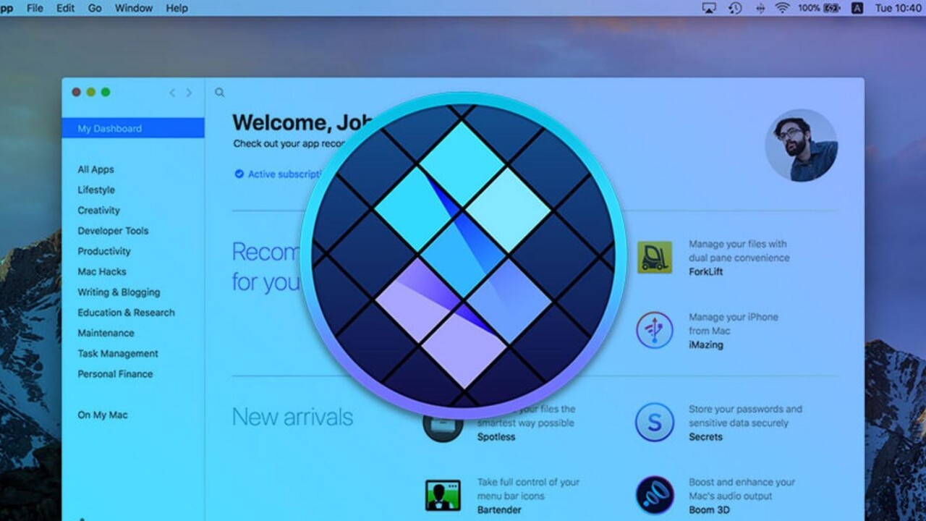Open the user profile avatar
Image resolution: width=926 pixels, height=521 pixels.
tap(801, 145)
